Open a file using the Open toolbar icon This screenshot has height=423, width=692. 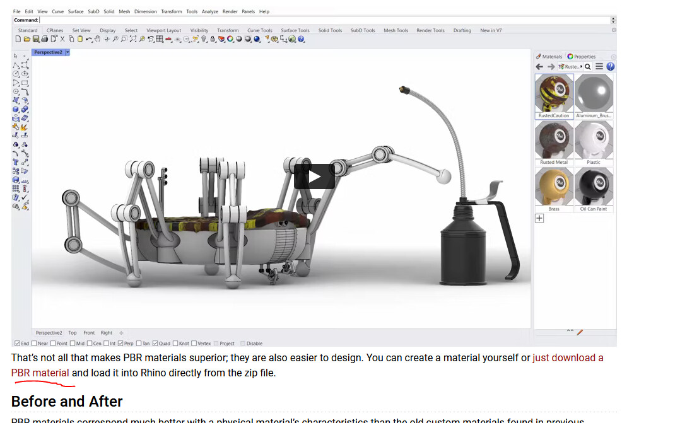pyautogui.click(x=26, y=39)
